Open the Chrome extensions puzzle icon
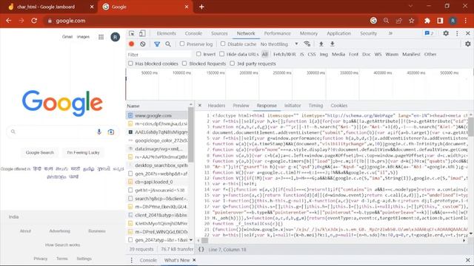474x266 pixels. pyautogui.click(x=427, y=21)
